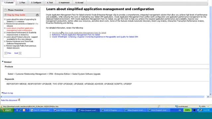Open the 1. Evaluate tab
212x119 pixels.
click(9, 3)
